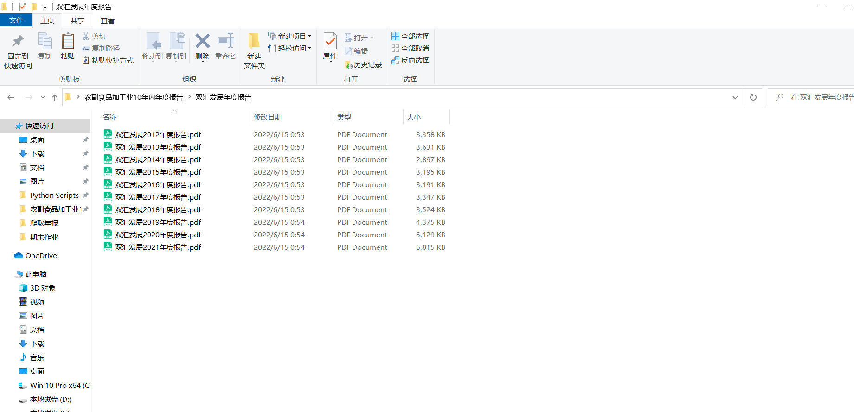Image resolution: width=854 pixels, height=412 pixels.
Task: Select file 双汇发展2015年度报告.pdf
Action: click(158, 172)
